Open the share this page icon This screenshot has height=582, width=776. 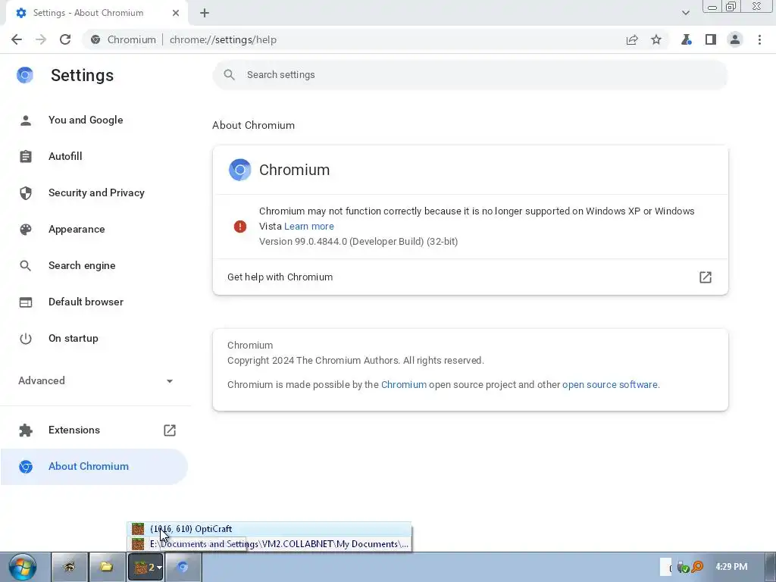(x=632, y=39)
